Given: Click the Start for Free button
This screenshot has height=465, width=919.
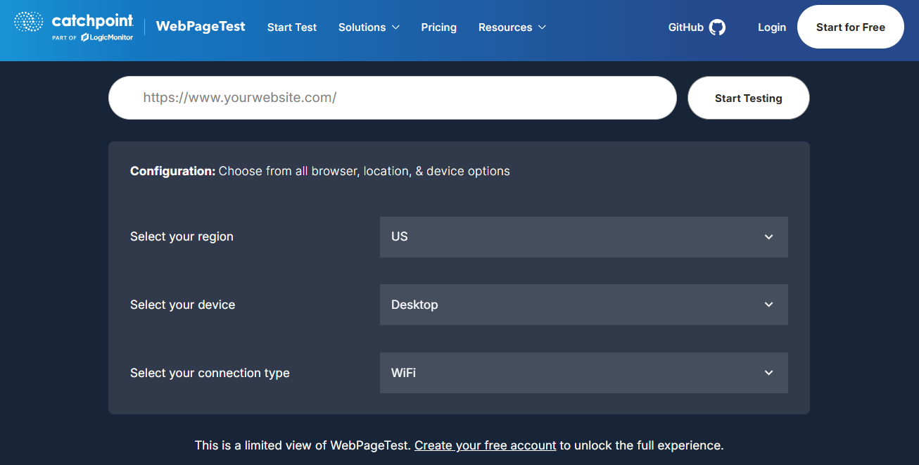Looking at the screenshot, I should (851, 27).
